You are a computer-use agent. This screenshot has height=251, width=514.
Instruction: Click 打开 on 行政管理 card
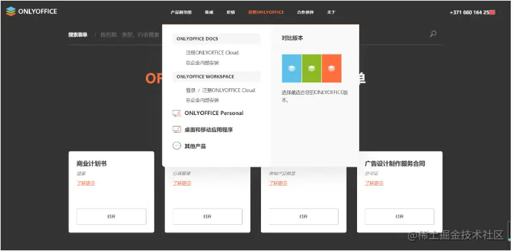click(207, 216)
